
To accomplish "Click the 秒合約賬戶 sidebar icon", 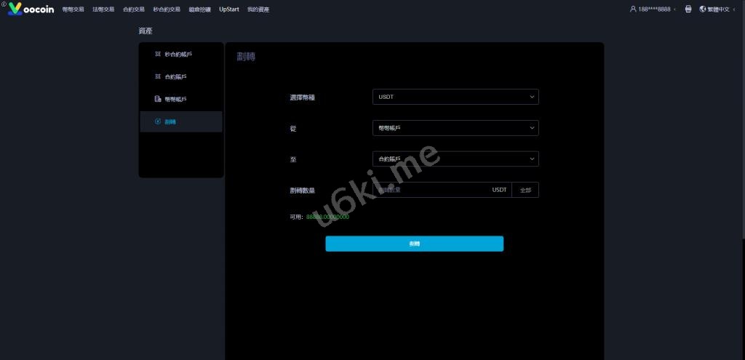I will click(x=158, y=54).
